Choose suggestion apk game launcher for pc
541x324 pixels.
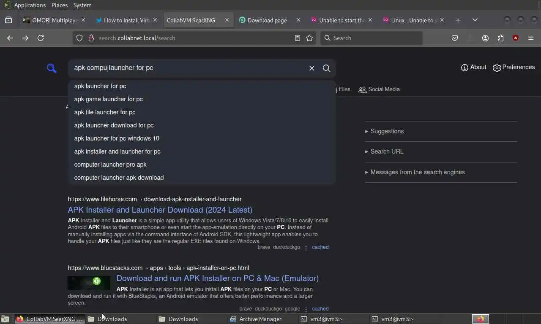coord(202,99)
